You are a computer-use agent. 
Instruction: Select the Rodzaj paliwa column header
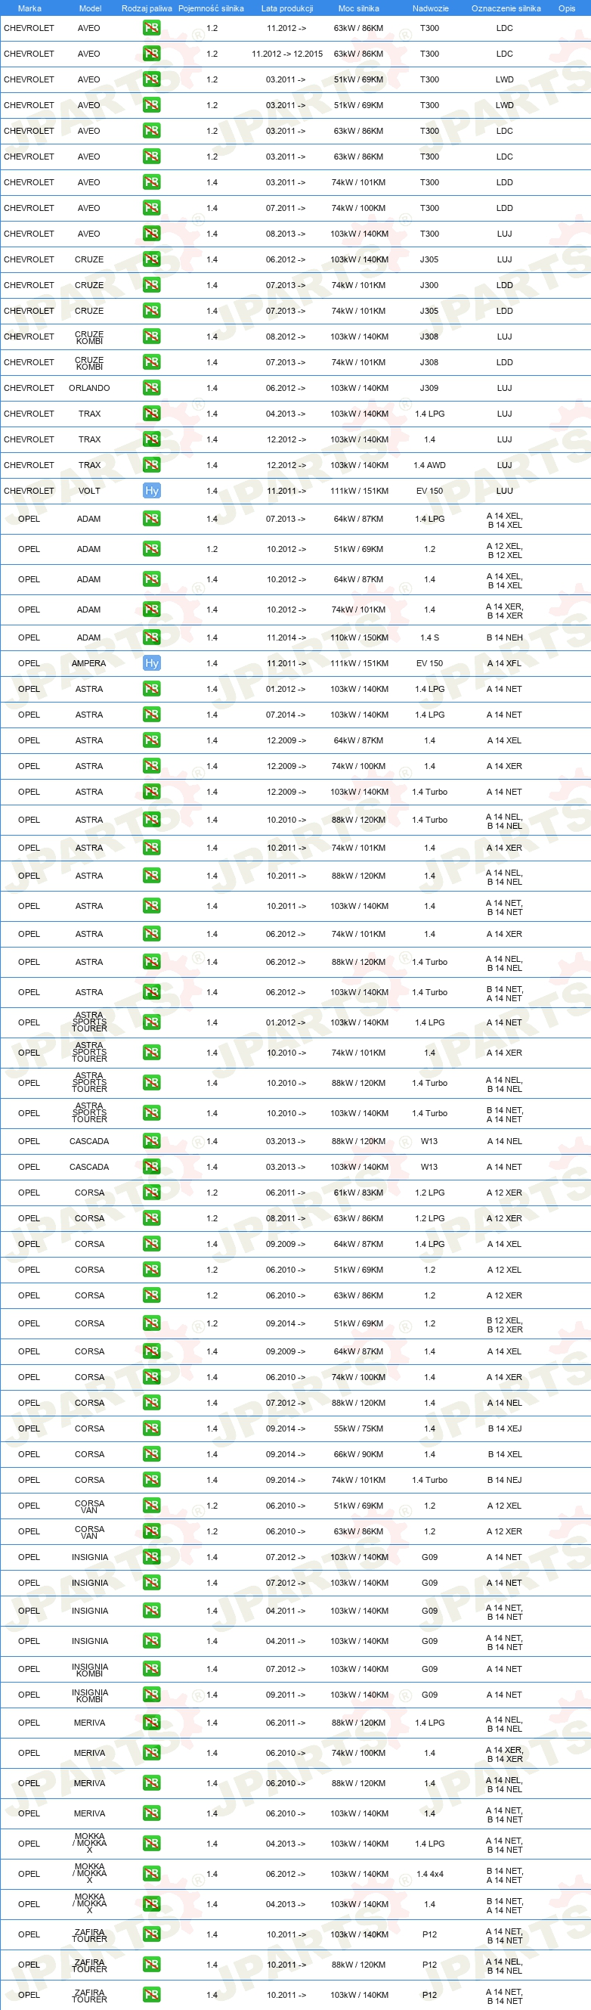pyautogui.click(x=147, y=8)
